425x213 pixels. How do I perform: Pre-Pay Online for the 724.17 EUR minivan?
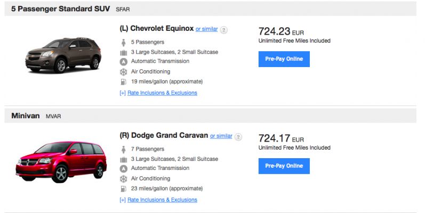(284, 166)
